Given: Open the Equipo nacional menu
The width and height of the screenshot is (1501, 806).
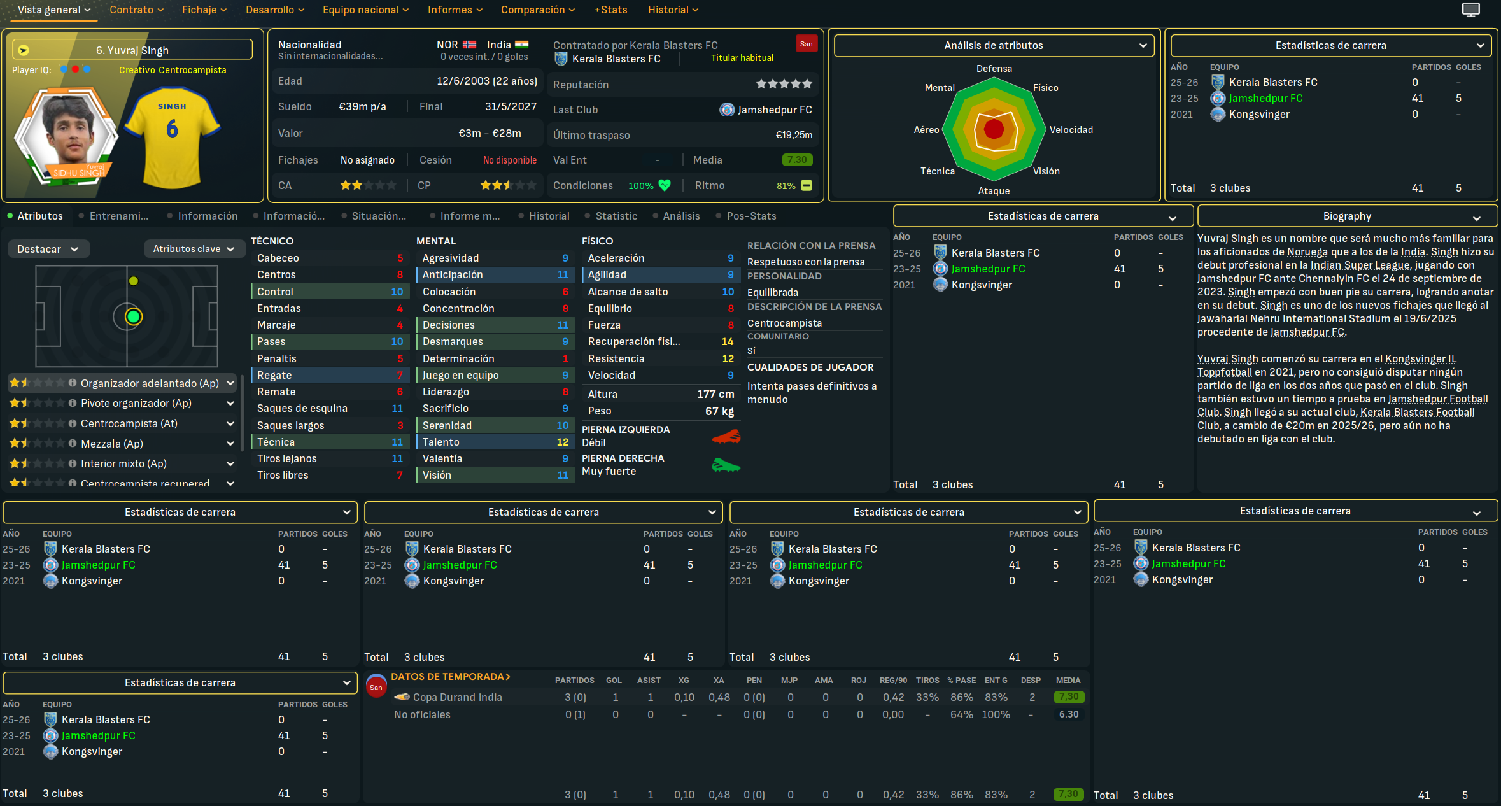Looking at the screenshot, I should pyautogui.click(x=365, y=10).
